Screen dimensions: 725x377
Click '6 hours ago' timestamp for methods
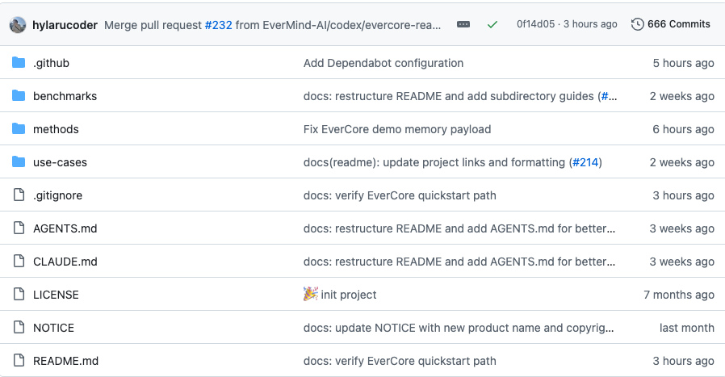coord(683,129)
